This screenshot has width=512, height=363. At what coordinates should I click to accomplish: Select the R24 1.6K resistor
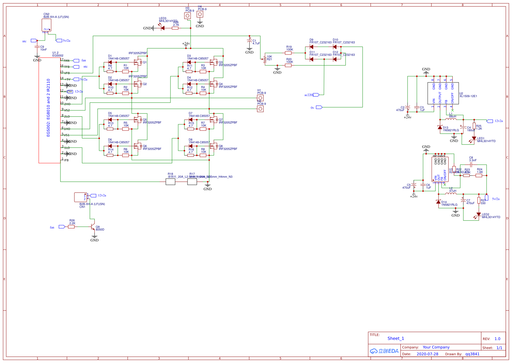click(x=479, y=176)
